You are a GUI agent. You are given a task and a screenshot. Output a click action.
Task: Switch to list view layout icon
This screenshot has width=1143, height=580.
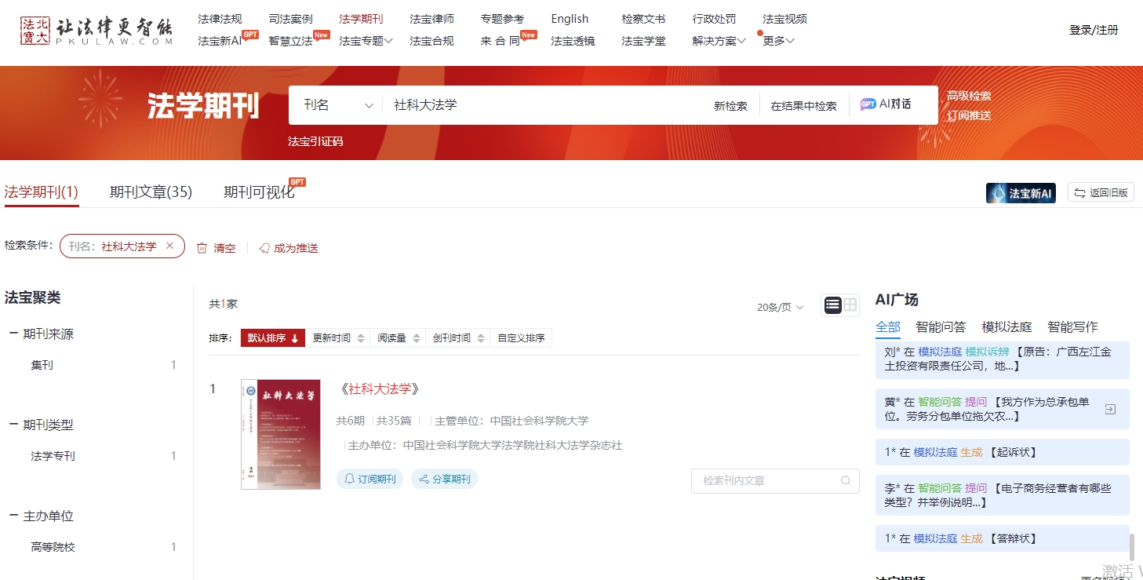[x=832, y=305]
